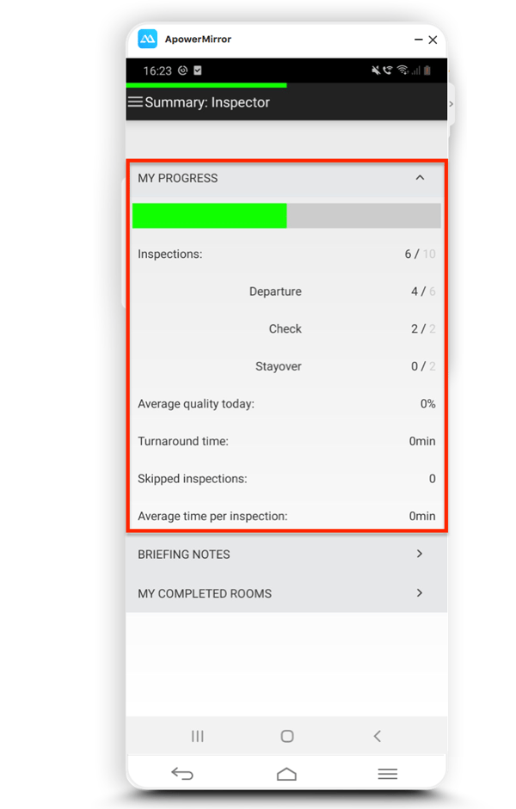The height and width of the screenshot is (809, 516).
Task: Open the hamburger menu beside Summary: Inspector
Action: click(135, 101)
